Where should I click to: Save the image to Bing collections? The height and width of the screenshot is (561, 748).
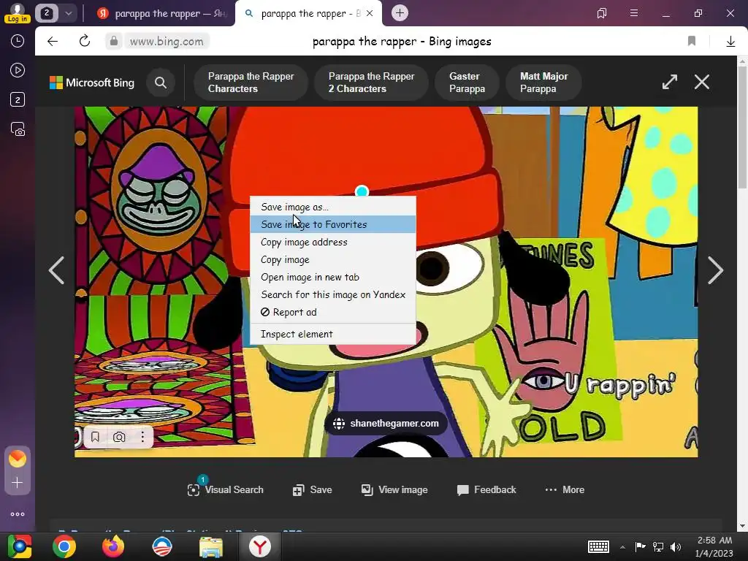click(312, 489)
